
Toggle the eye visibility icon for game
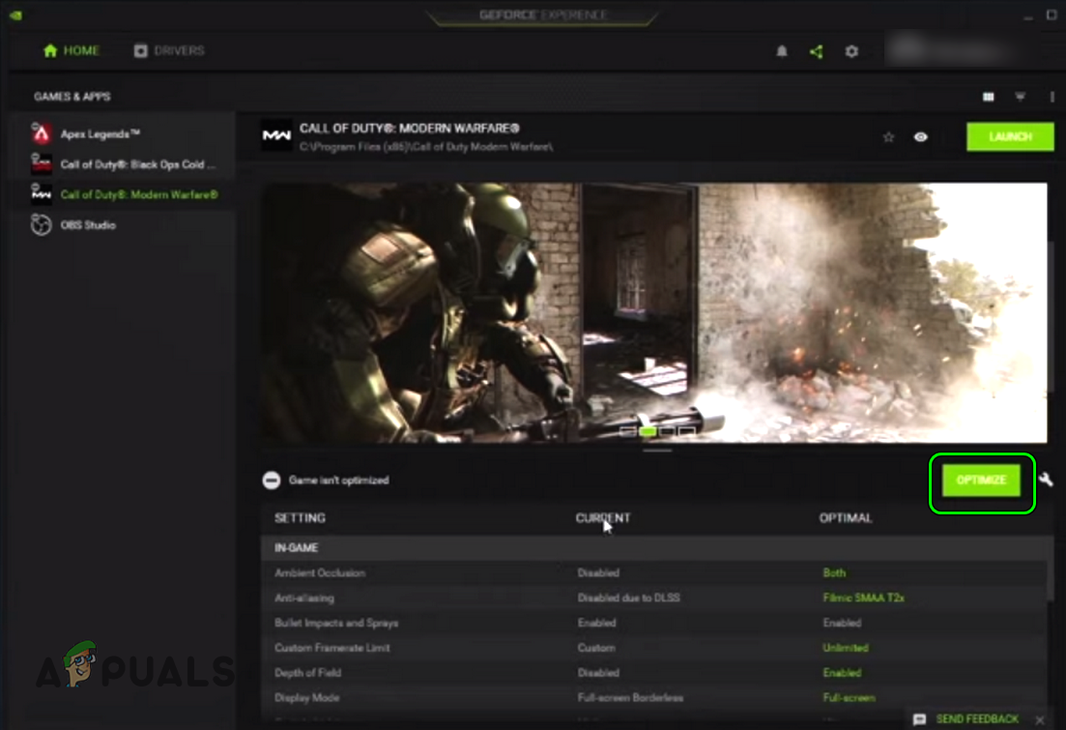coord(920,136)
